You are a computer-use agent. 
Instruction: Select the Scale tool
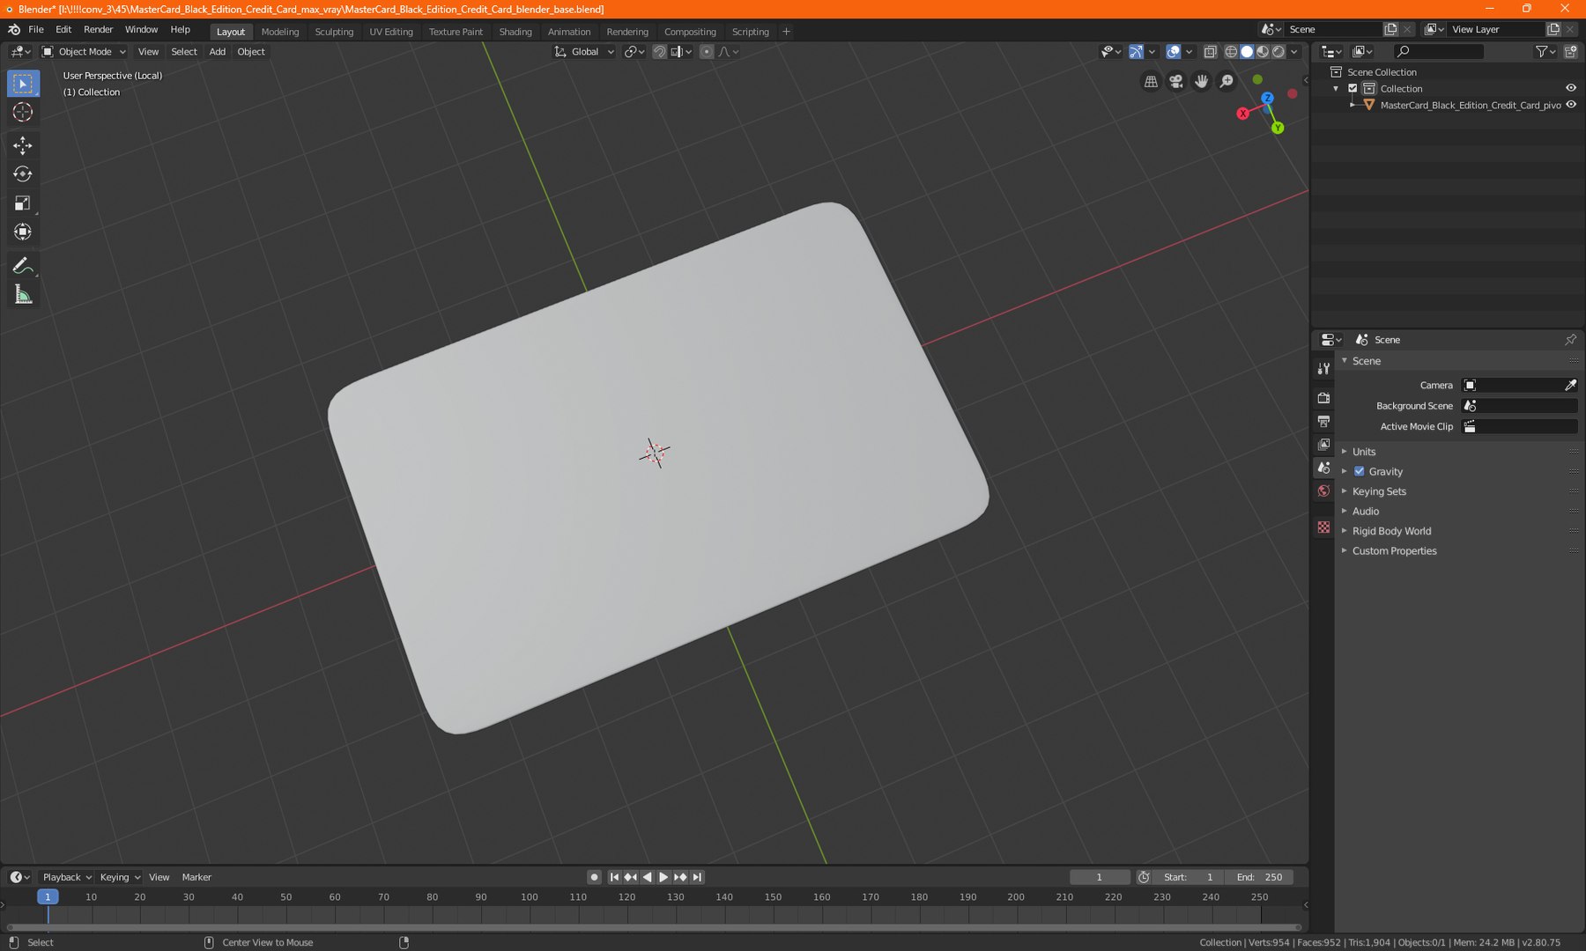tap(23, 203)
